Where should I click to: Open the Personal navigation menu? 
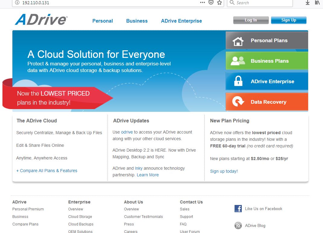click(x=103, y=21)
